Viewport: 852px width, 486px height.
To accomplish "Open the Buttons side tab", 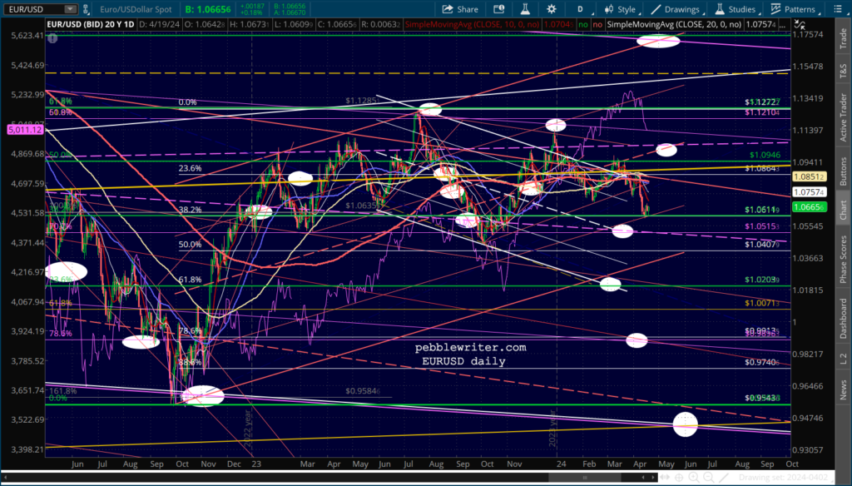I will 844,171.
